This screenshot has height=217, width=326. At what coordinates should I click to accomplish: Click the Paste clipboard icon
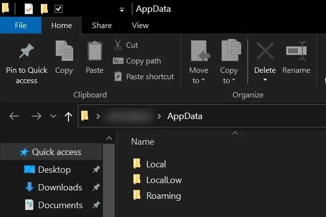coord(95,52)
